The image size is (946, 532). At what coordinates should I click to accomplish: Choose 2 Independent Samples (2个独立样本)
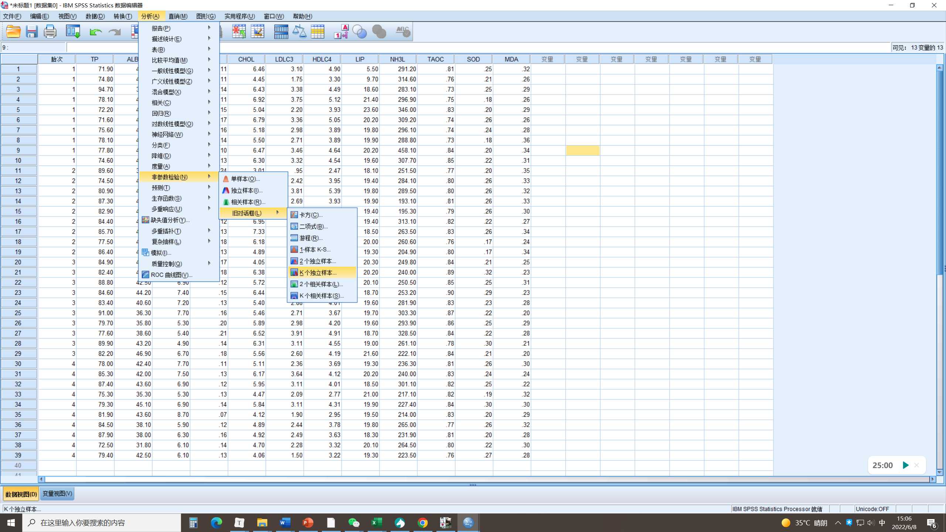tap(322, 261)
